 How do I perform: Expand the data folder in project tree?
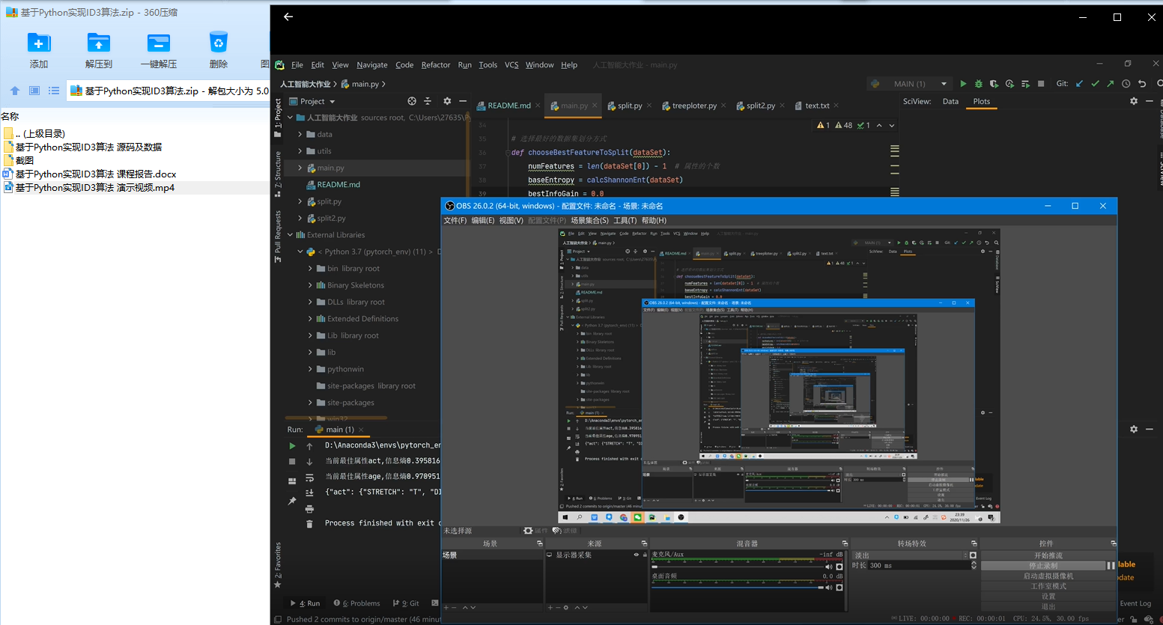pyautogui.click(x=300, y=135)
